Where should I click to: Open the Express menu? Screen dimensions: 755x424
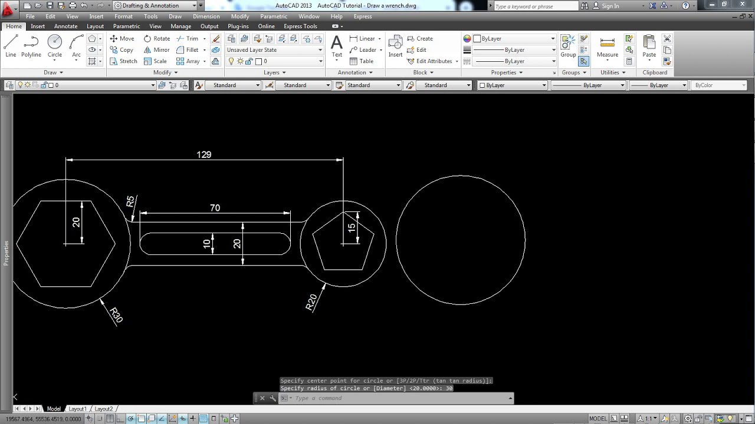point(363,16)
